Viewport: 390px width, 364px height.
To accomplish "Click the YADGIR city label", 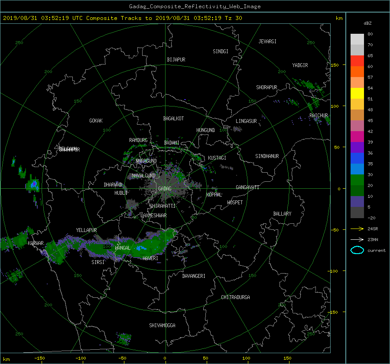I will [300, 65].
